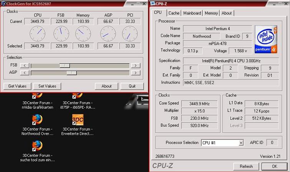This screenshot has width=290, height=172.
Task: Click the Voltage value 1.568 v
Action: [x=240, y=51]
